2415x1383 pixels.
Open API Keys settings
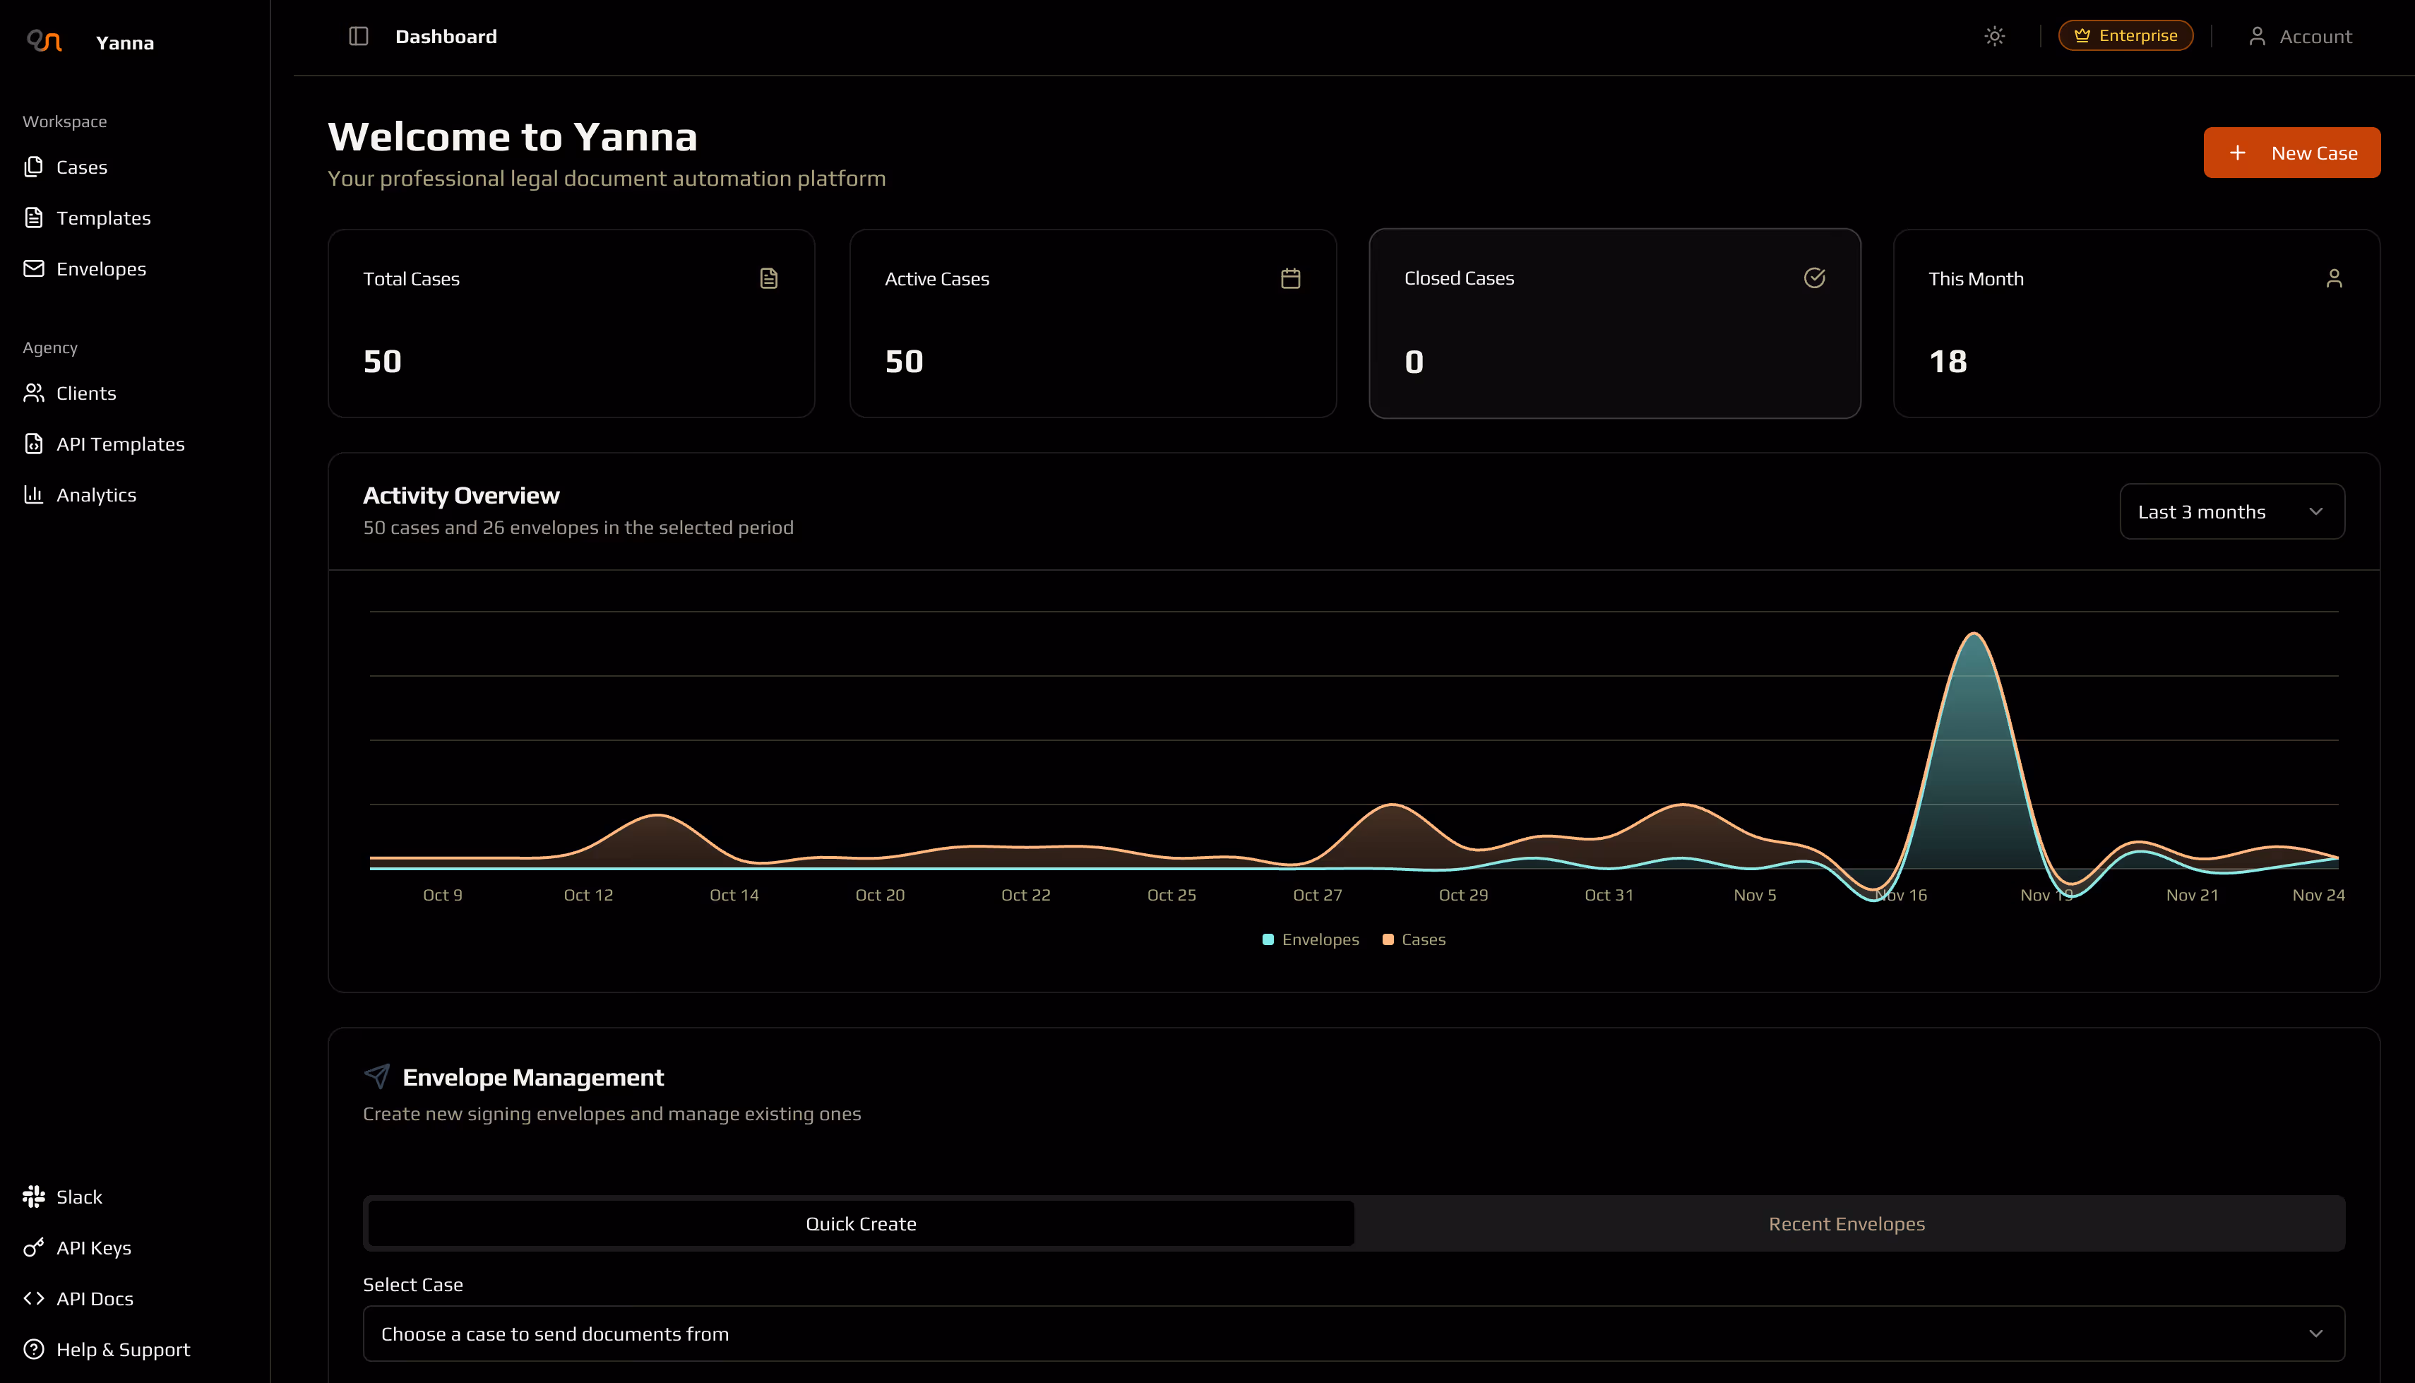pyautogui.click(x=93, y=1248)
